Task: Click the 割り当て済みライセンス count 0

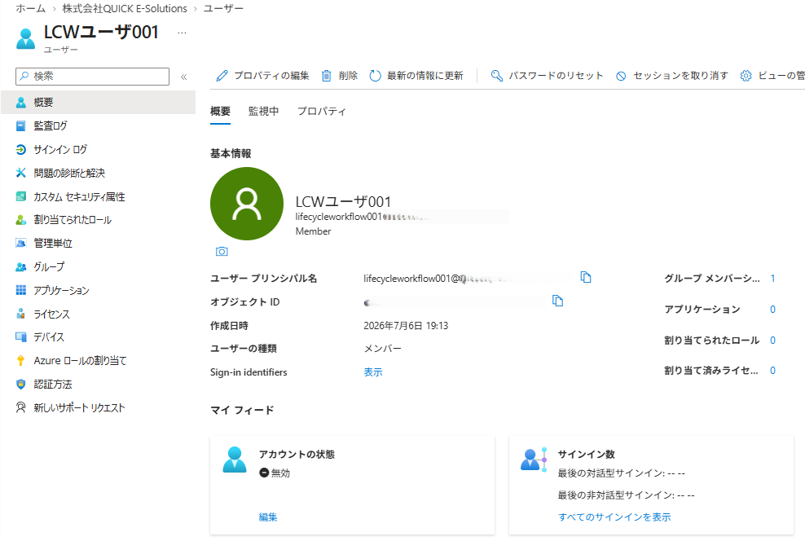Action: point(772,370)
